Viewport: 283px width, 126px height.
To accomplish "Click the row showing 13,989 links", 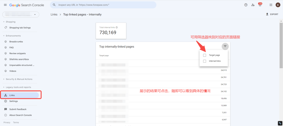I will [x=163, y=106].
